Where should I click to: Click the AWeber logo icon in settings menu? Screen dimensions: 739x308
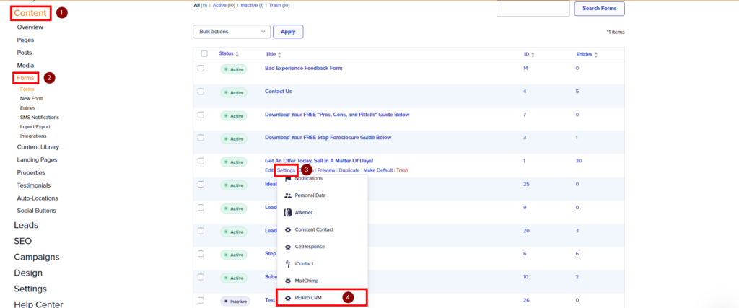pyautogui.click(x=288, y=213)
